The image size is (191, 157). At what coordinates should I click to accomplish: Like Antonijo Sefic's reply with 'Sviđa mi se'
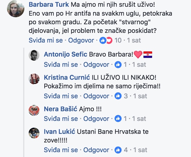(x=61, y=64)
